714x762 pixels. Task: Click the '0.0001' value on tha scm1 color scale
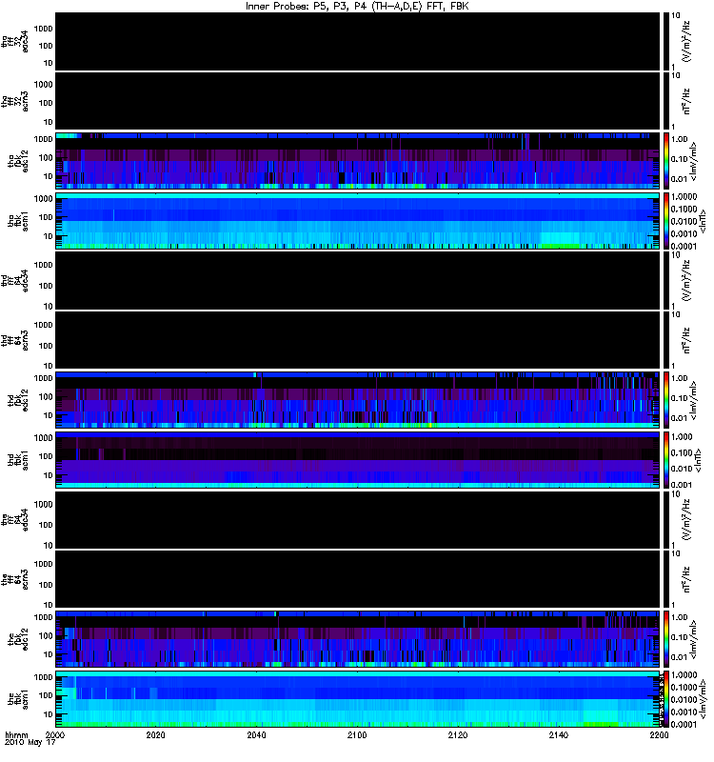pyautogui.click(x=684, y=247)
